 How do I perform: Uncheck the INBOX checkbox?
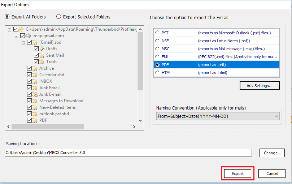(30, 81)
